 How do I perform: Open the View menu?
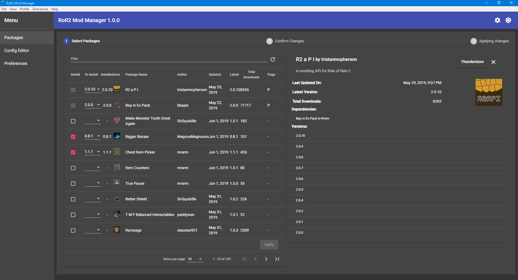[13, 9]
